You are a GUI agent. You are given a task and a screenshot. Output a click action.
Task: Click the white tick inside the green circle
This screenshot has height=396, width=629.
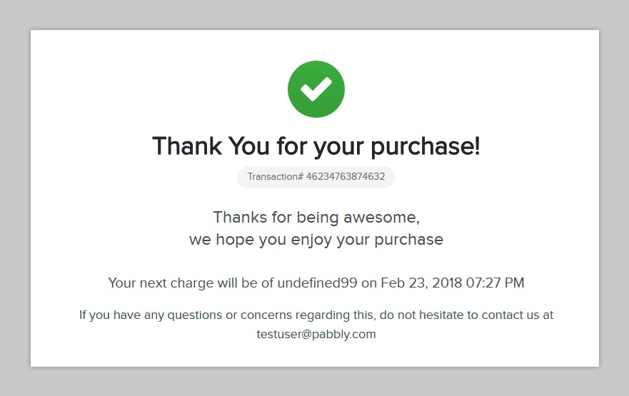[x=316, y=89]
